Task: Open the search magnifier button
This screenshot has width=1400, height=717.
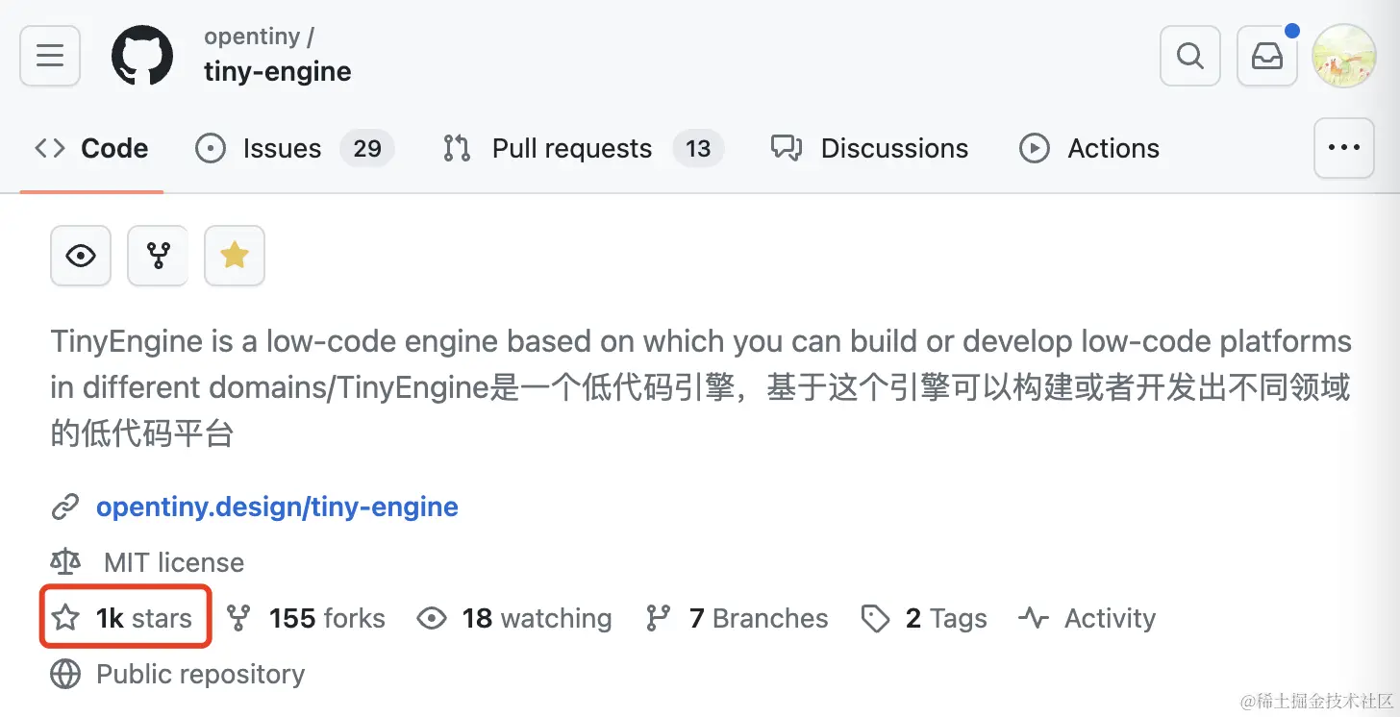Action: coord(1190,56)
